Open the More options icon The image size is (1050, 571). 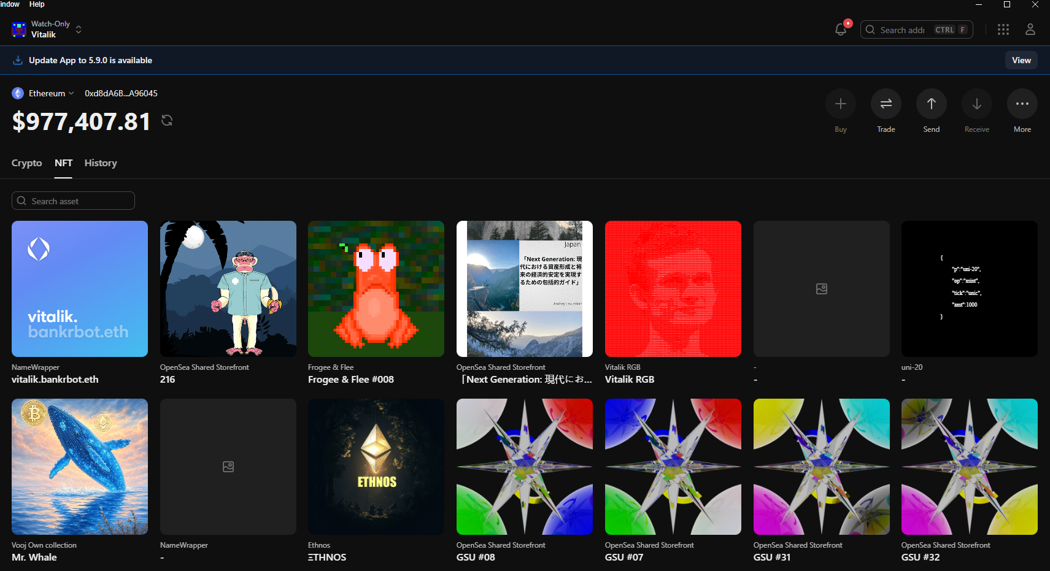click(x=1022, y=104)
